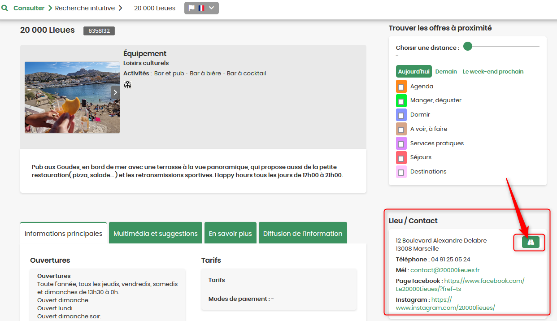Open the En savoir plus tab
Viewport: 557px width, 321px height.
pos(231,233)
